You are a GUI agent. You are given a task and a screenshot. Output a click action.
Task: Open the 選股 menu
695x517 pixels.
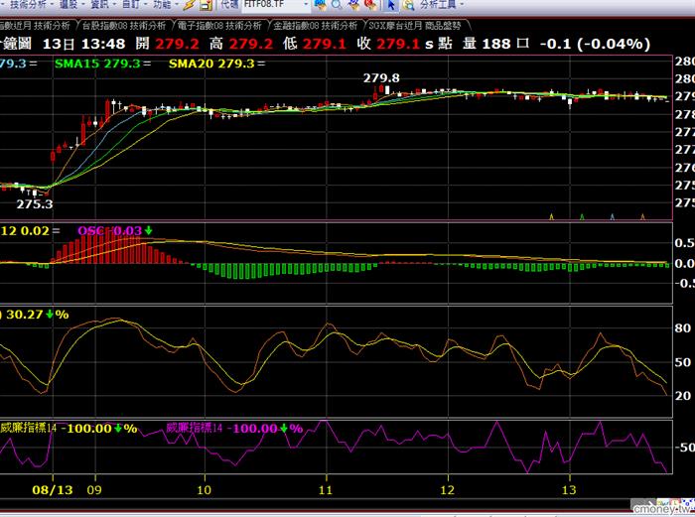(71, 5)
